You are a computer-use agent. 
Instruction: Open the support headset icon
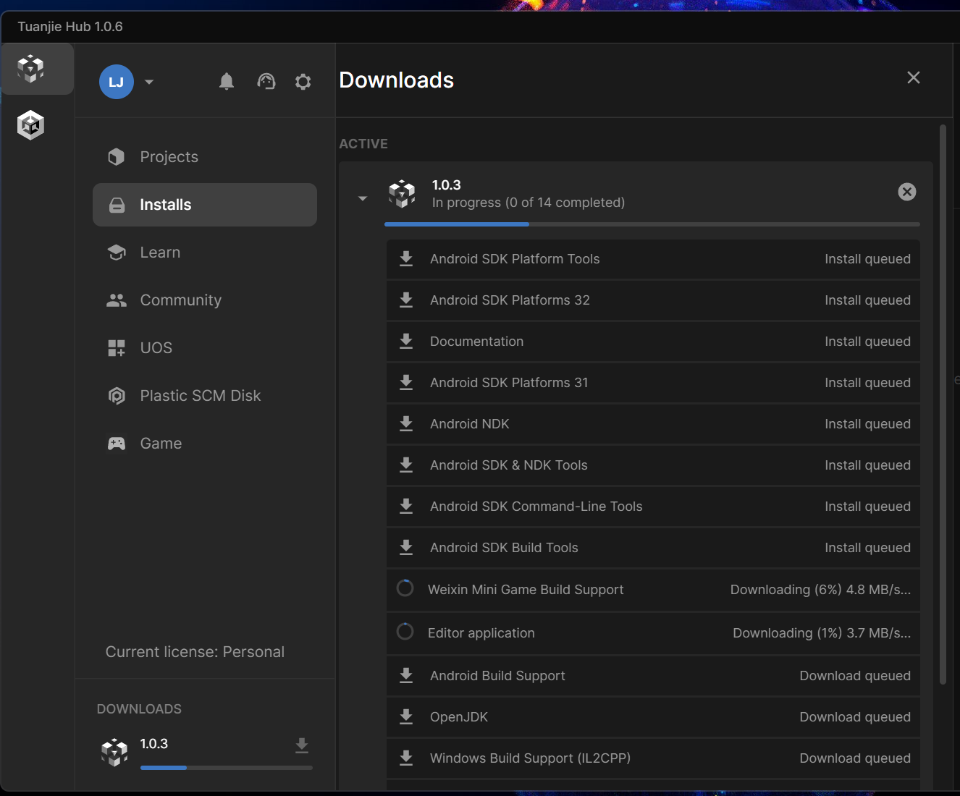pos(266,81)
